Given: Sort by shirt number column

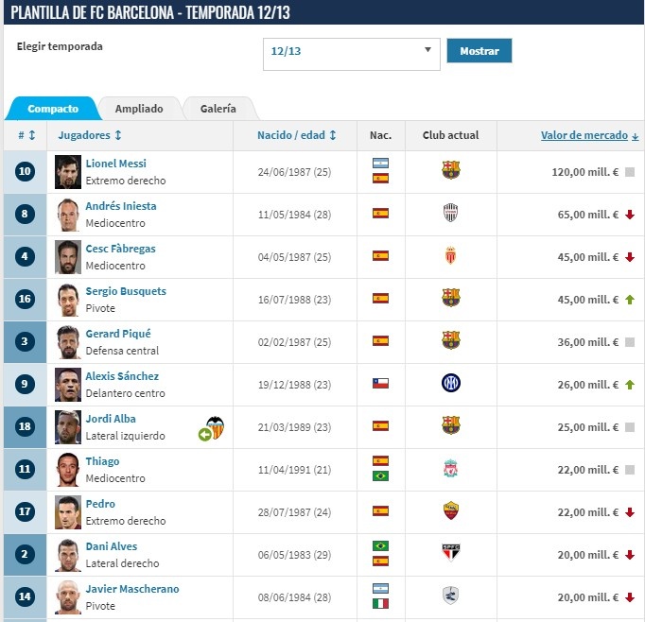Looking at the screenshot, I should [x=26, y=135].
